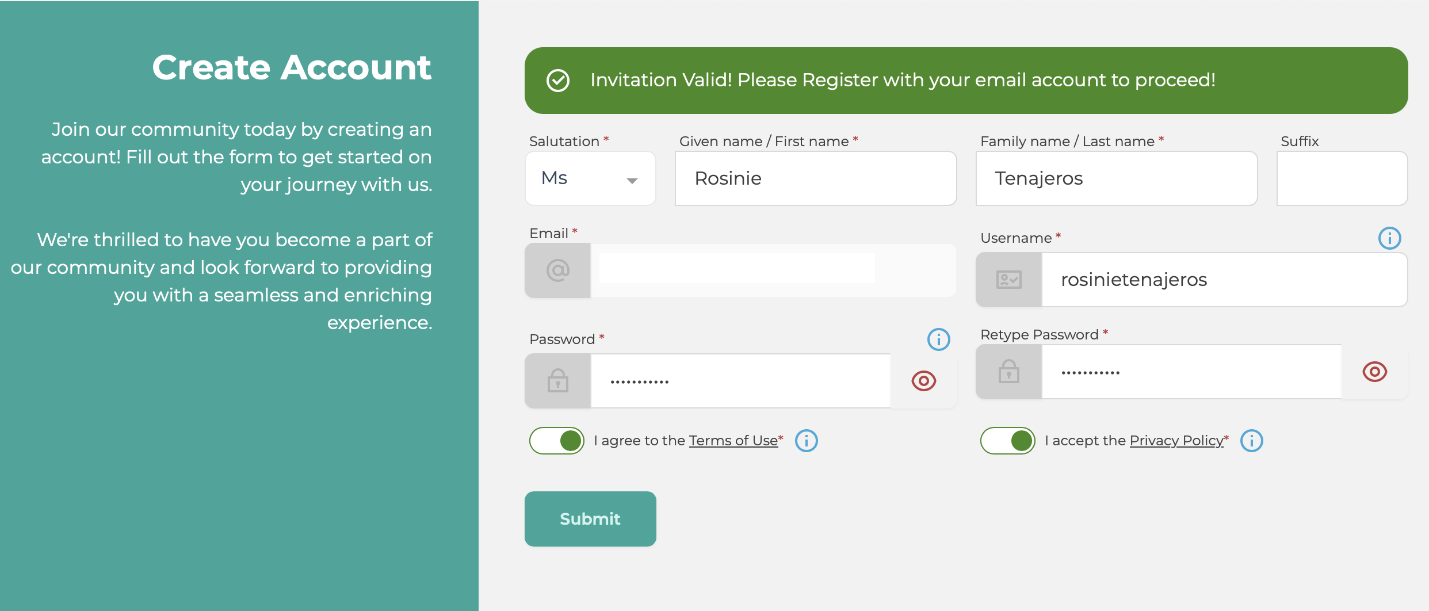Click the Given name field containing Rosinie
The height and width of the screenshot is (611, 1429).
click(x=816, y=178)
